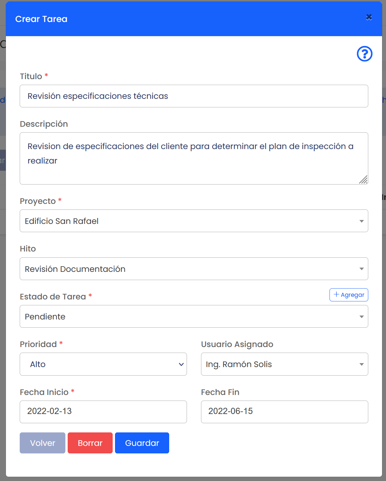Click the blue help question mark icon
Image resolution: width=386 pixels, height=481 pixels.
(x=364, y=54)
